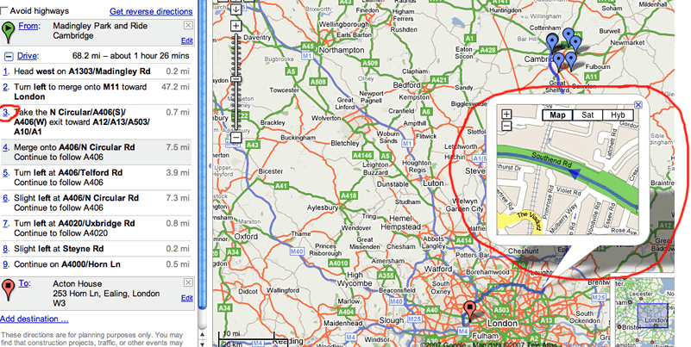Tick the Avoid highways checkbox
691x347 pixels.
click(x=3, y=10)
